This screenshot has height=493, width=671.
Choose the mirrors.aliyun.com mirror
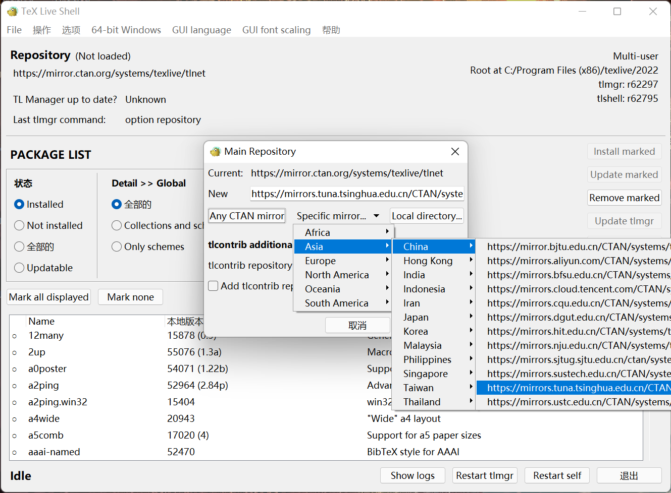click(x=574, y=261)
